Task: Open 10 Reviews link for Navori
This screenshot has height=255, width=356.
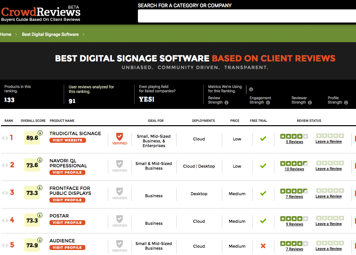Action: [294, 169]
